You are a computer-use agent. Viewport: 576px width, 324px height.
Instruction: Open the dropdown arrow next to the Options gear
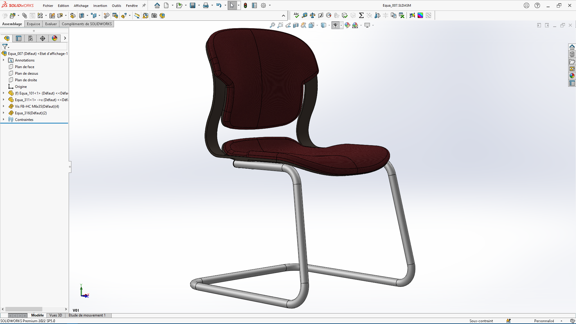270,5
